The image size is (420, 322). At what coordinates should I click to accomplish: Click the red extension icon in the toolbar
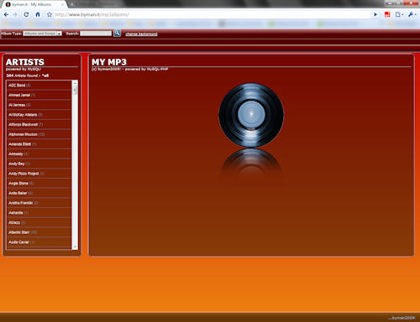[x=387, y=14]
